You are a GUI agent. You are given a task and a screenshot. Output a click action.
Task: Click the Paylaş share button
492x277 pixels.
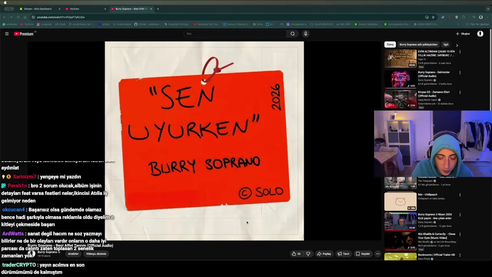[x=324, y=254]
